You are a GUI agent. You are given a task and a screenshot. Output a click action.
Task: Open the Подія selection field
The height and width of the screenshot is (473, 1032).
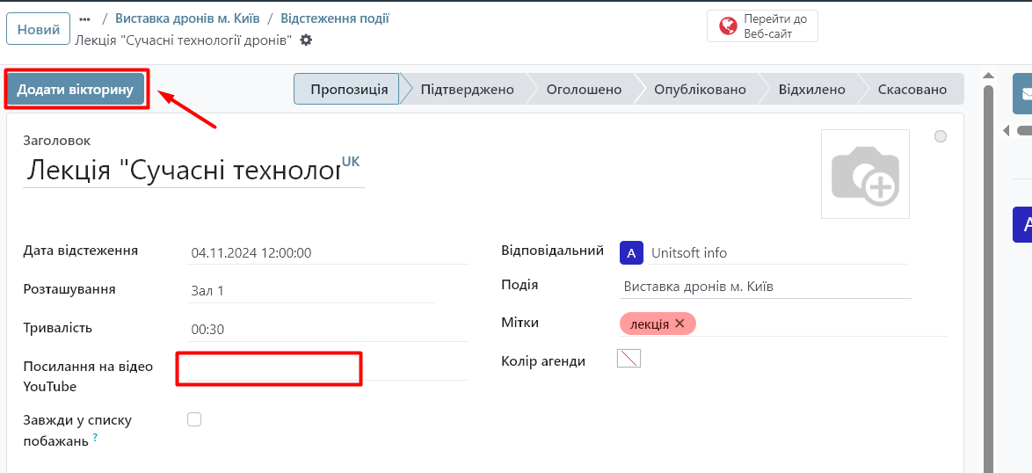pos(765,287)
